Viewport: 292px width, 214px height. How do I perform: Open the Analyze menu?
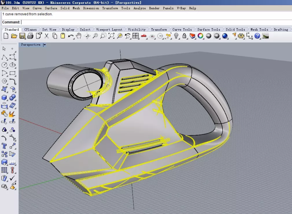coord(139,8)
